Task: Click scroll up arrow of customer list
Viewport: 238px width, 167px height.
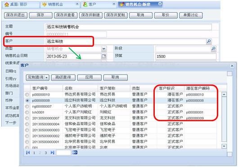Action: pos(224,94)
